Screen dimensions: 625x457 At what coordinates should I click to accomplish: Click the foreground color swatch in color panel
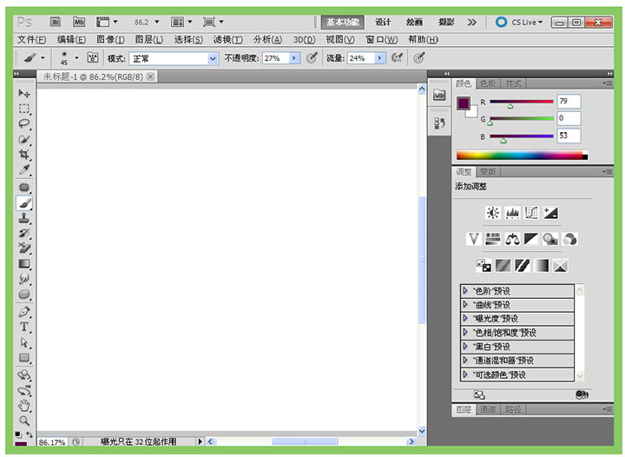coord(464,103)
